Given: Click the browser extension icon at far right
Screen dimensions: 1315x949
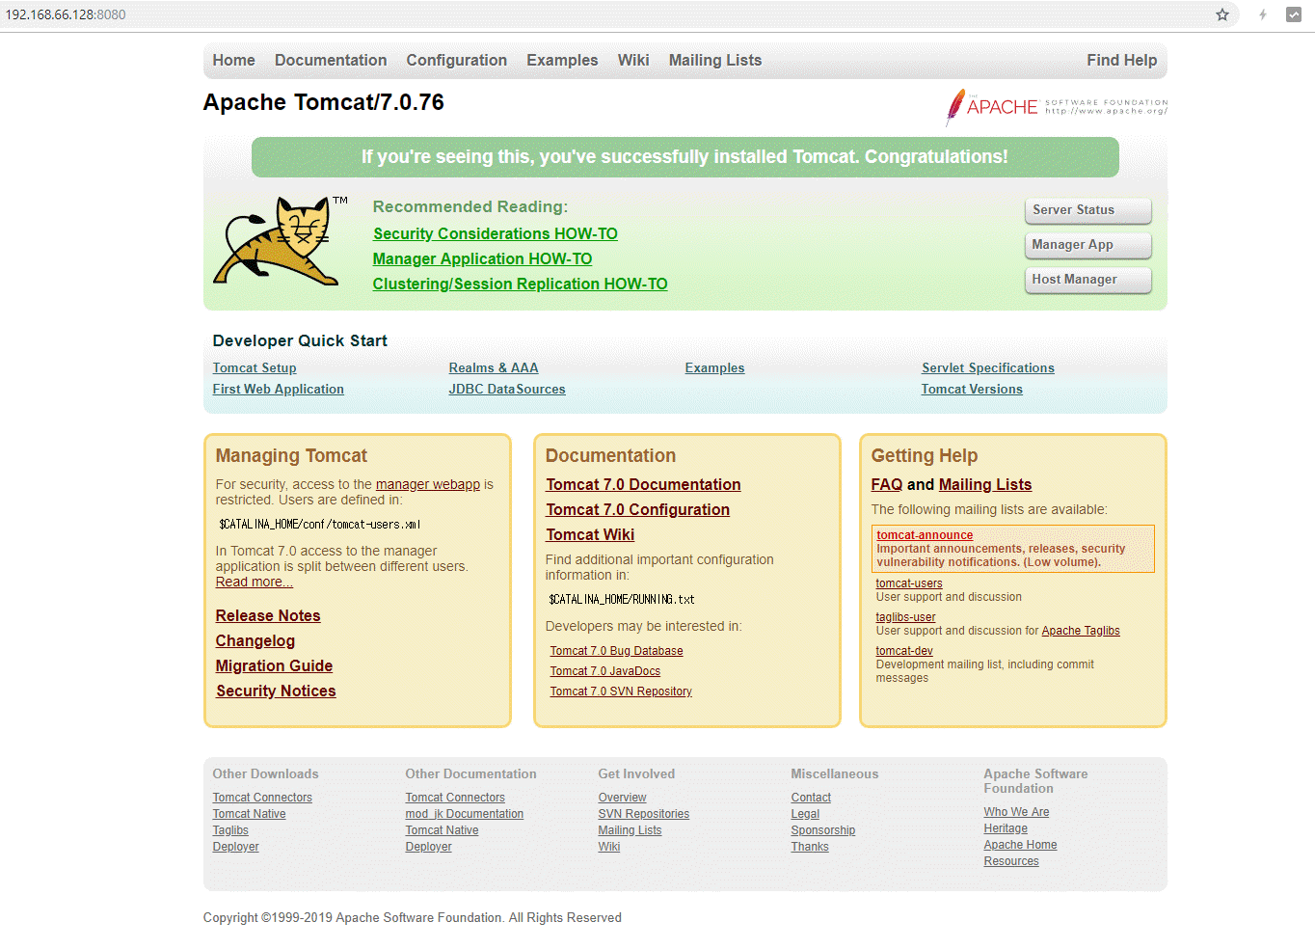Looking at the screenshot, I should point(1294,14).
